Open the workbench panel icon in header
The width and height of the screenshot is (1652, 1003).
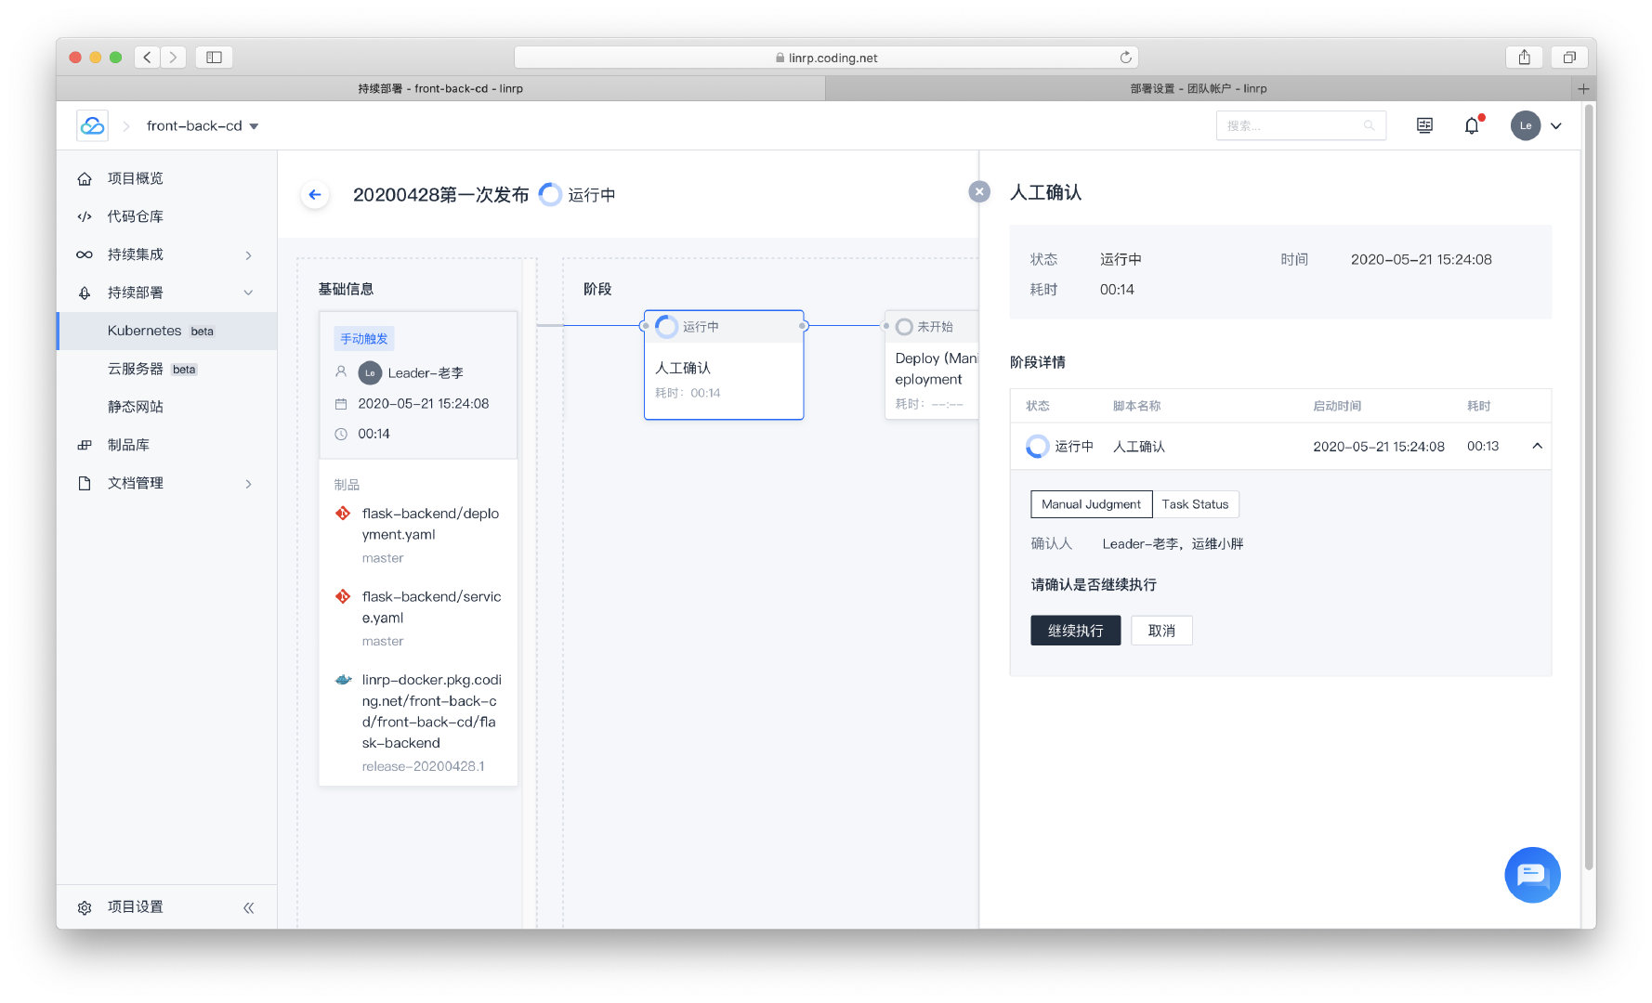coord(1424,125)
